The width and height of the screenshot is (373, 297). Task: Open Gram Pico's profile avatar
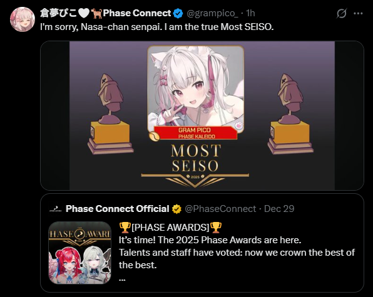click(x=23, y=19)
